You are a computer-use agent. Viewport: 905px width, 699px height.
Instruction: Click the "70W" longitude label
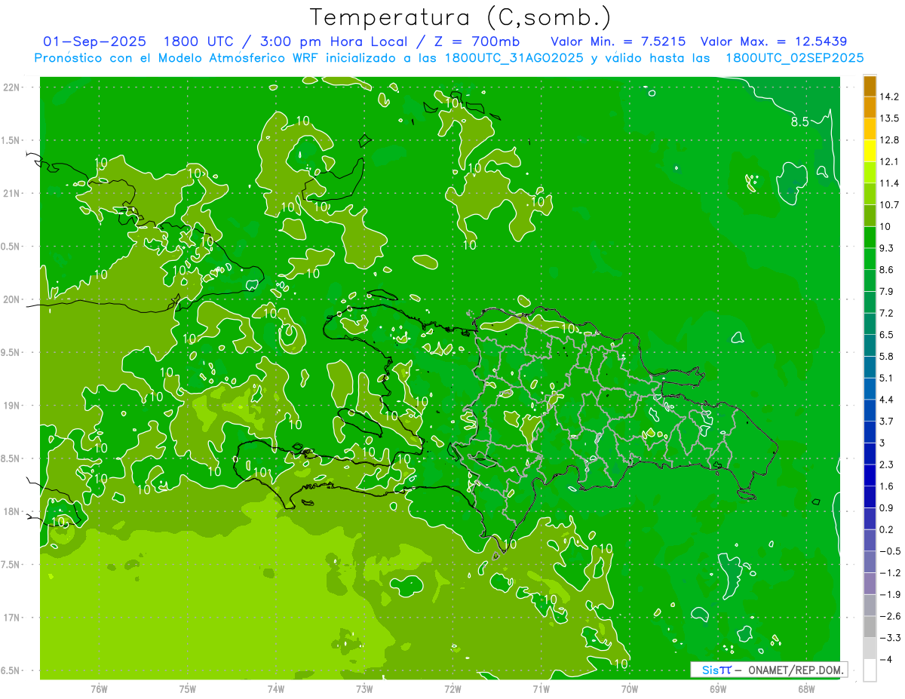(629, 688)
